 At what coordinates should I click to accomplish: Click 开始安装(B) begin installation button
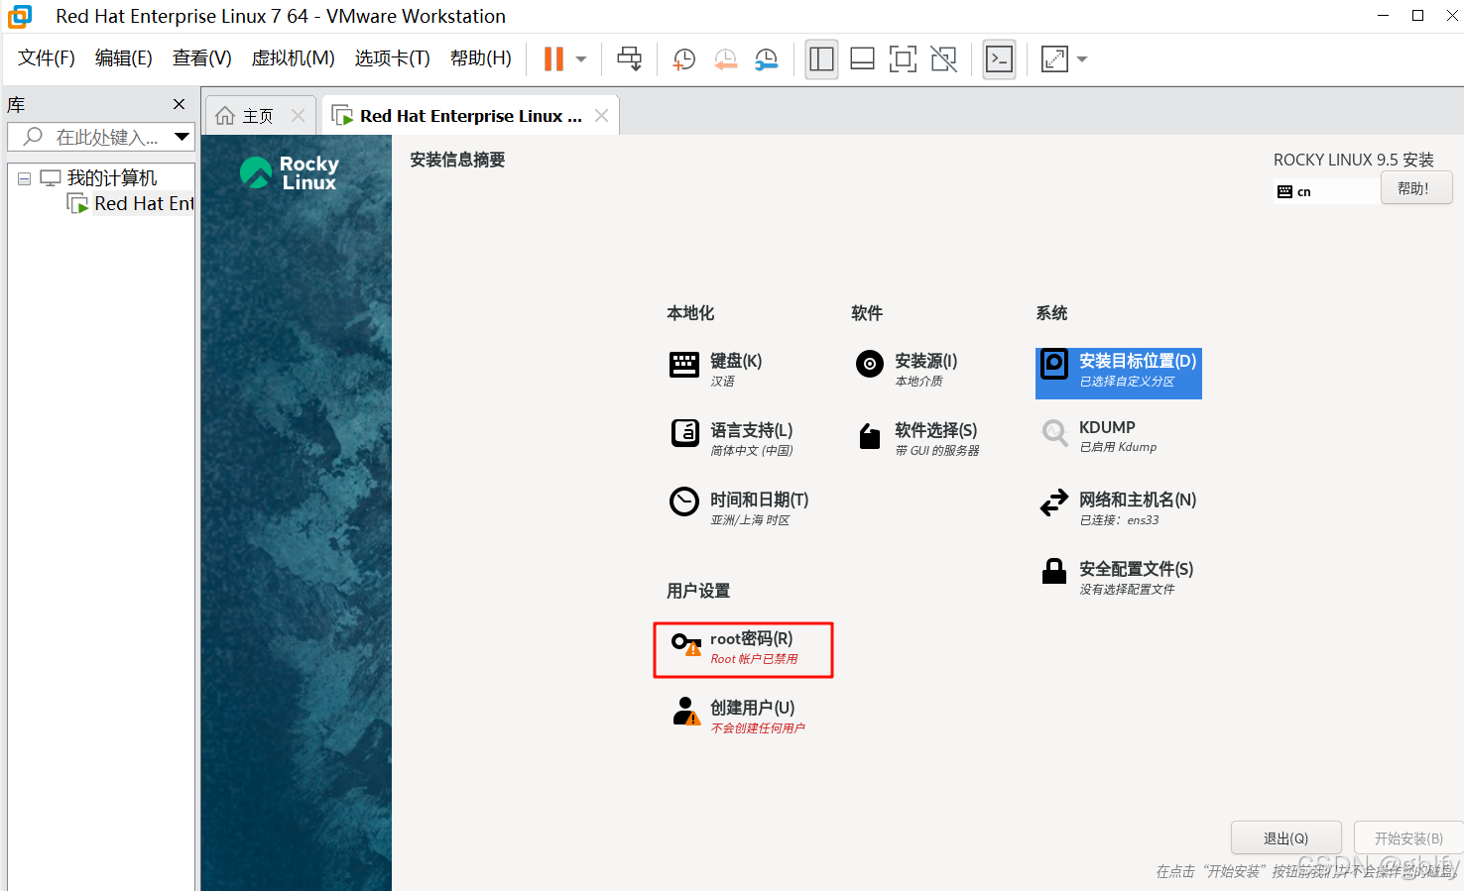[1408, 838]
